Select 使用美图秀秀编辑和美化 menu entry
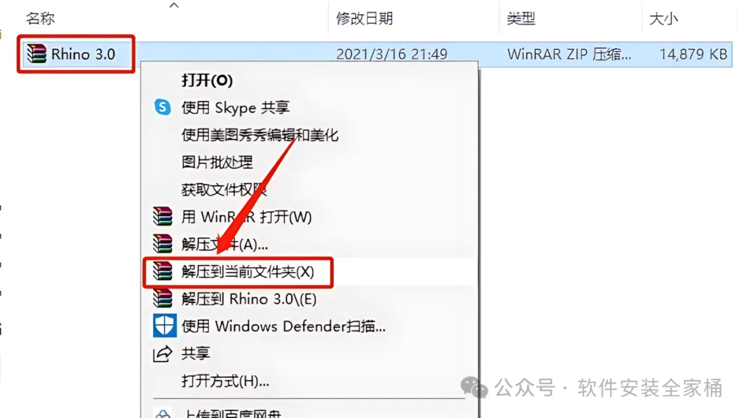 (x=259, y=135)
